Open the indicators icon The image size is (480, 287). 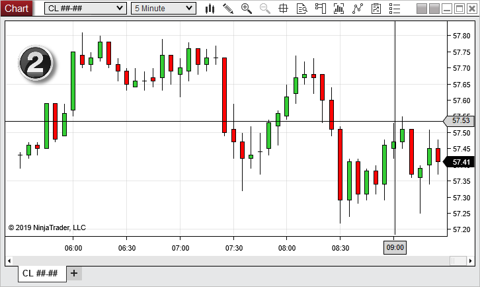click(x=357, y=9)
